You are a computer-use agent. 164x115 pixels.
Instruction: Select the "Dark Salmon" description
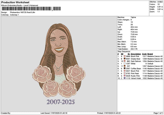click(x=136, y=61)
